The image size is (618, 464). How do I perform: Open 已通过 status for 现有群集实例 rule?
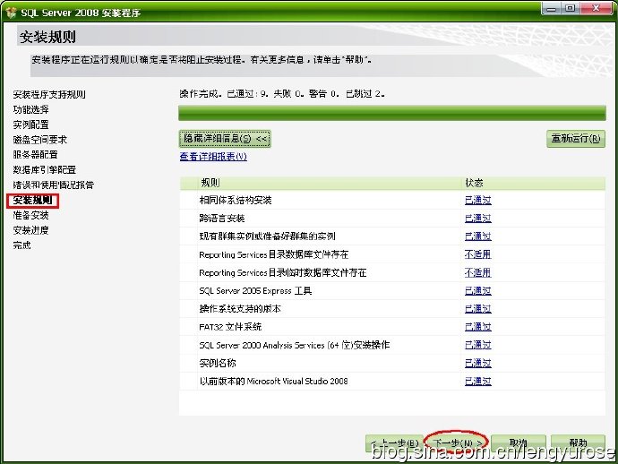click(x=478, y=236)
